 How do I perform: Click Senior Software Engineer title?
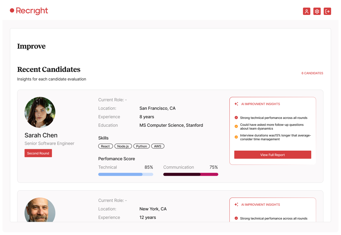49,143
